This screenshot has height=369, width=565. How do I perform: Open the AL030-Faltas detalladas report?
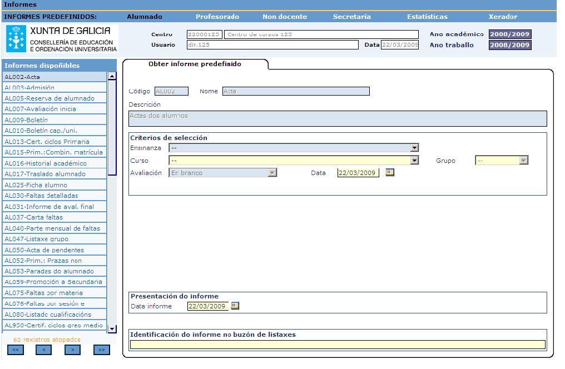pyautogui.click(x=54, y=196)
